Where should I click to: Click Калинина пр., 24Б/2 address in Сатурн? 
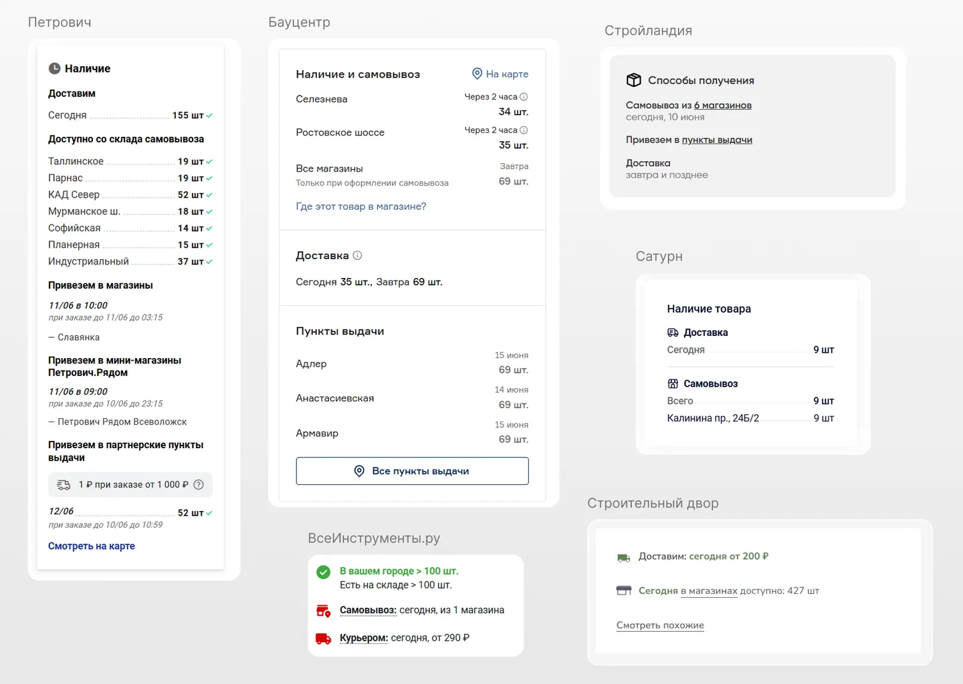[713, 418]
